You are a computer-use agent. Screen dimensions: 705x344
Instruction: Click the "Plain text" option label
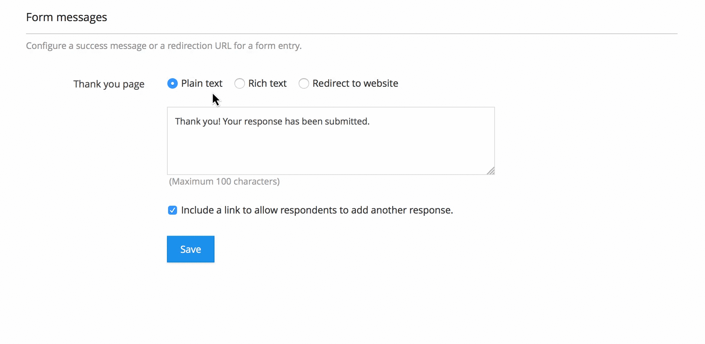coord(201,83)
